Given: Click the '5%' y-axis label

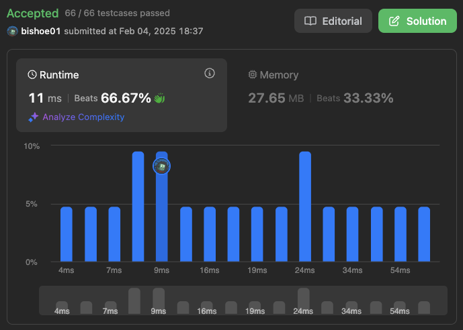Looking at the screenshot, I should (32, 204).
